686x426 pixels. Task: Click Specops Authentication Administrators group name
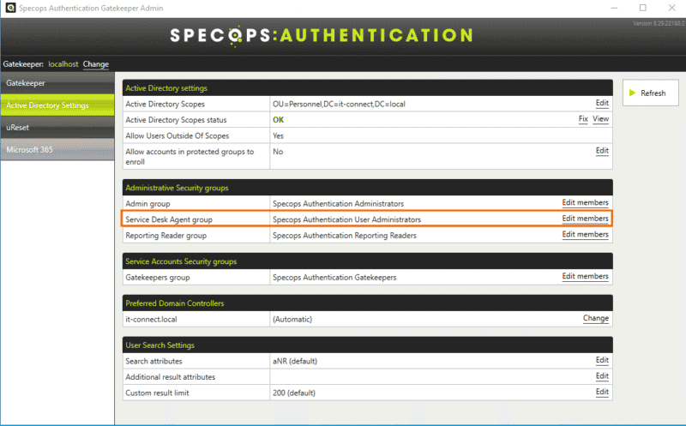[338, 204]
